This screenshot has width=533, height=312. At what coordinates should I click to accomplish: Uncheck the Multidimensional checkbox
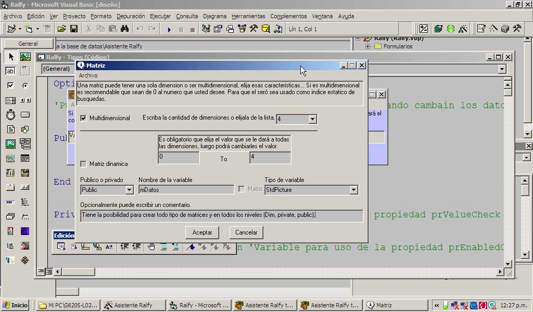coord(83,118)
